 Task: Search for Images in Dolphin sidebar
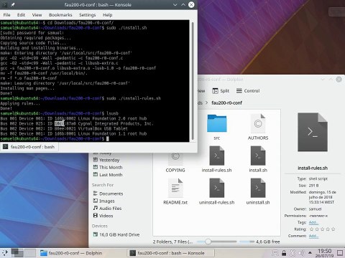pos(104,201)
